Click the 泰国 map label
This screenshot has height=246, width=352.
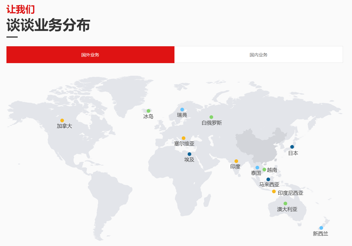256,173
